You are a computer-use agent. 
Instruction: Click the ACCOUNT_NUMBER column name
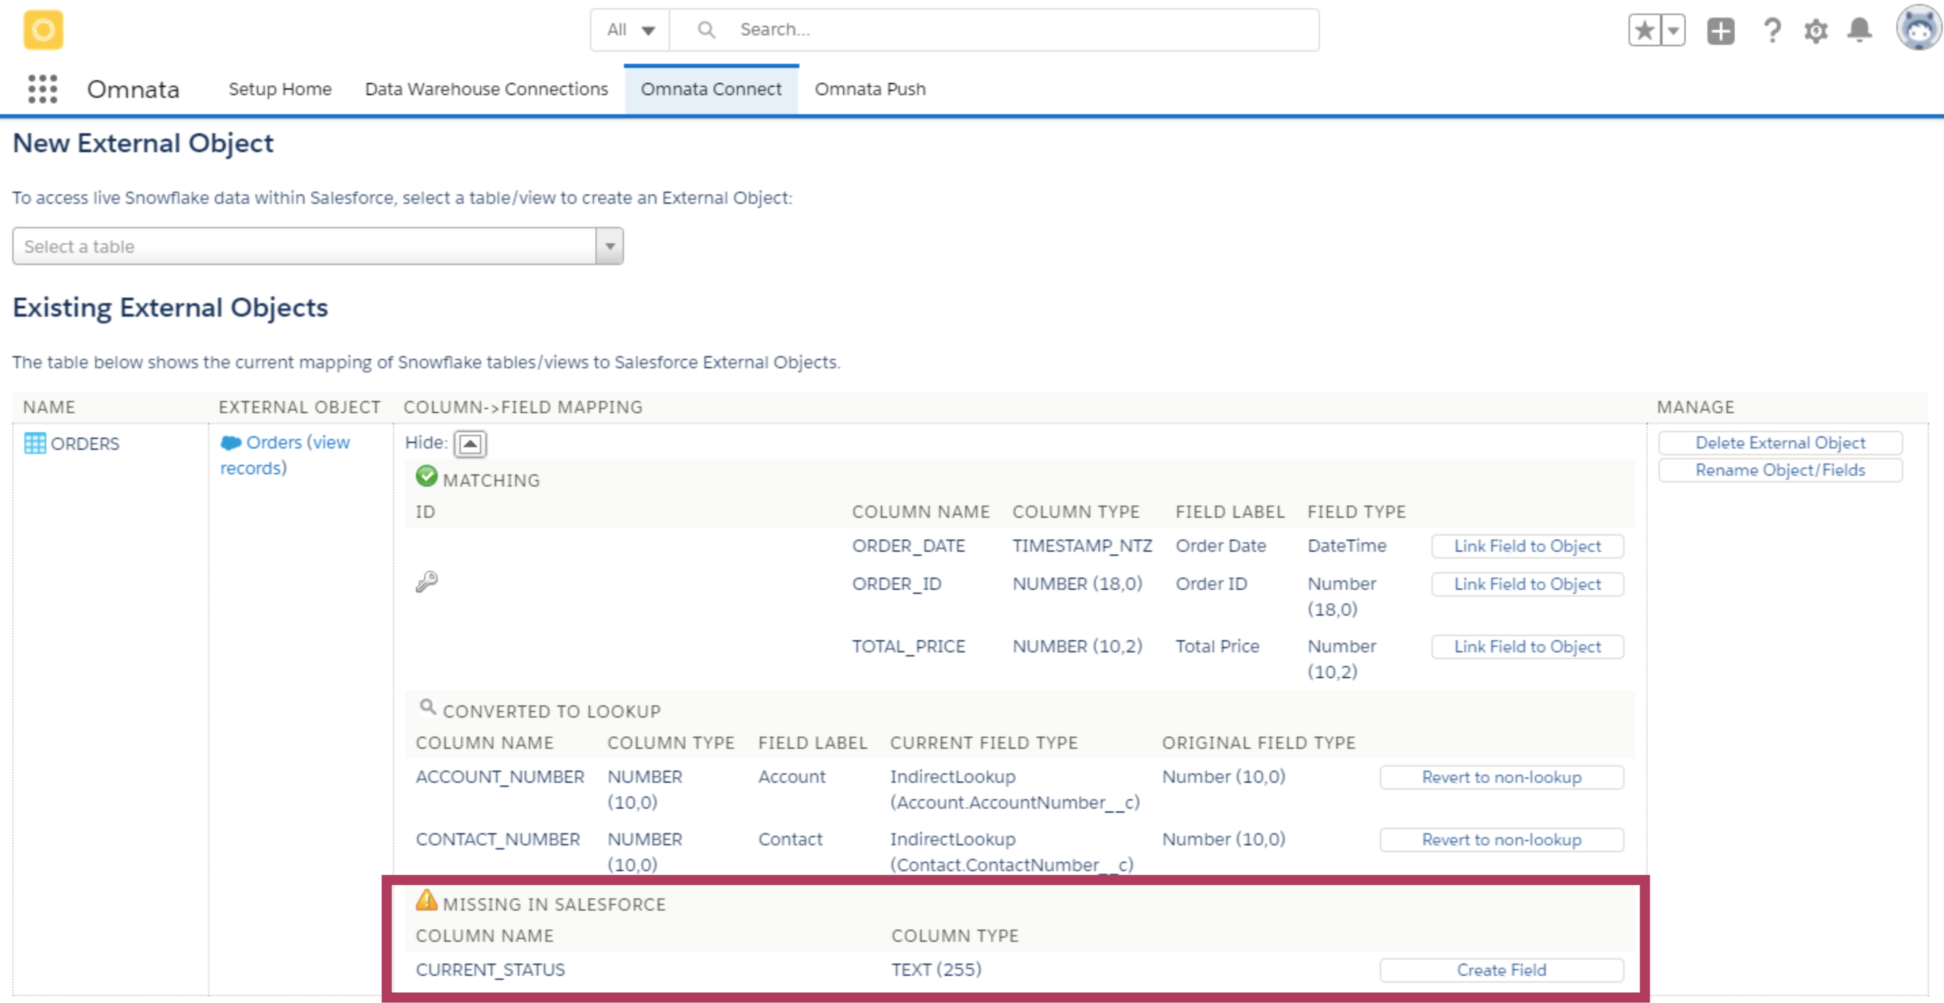(x=500, y=777)
